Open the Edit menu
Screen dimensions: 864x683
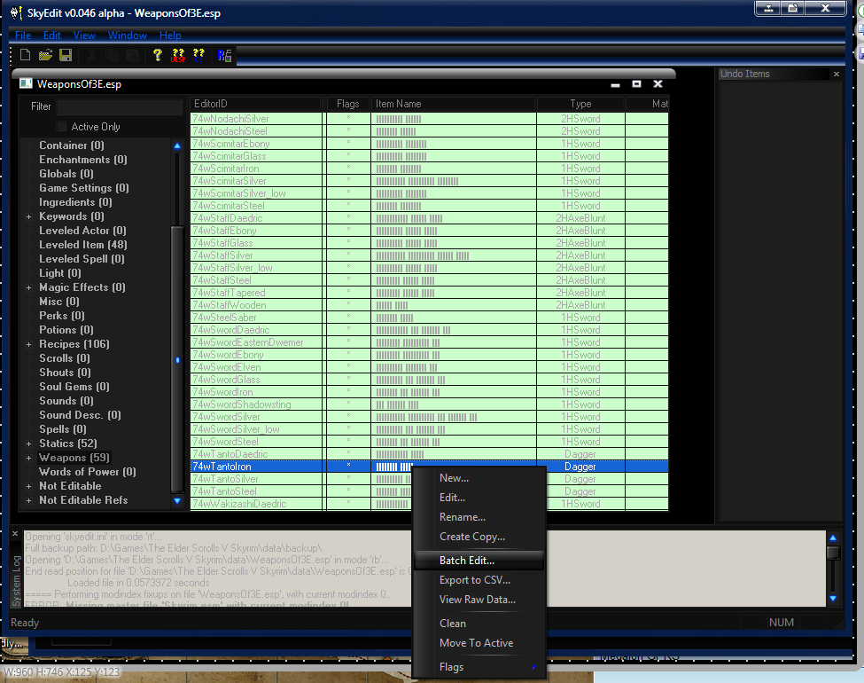[51, 35]
